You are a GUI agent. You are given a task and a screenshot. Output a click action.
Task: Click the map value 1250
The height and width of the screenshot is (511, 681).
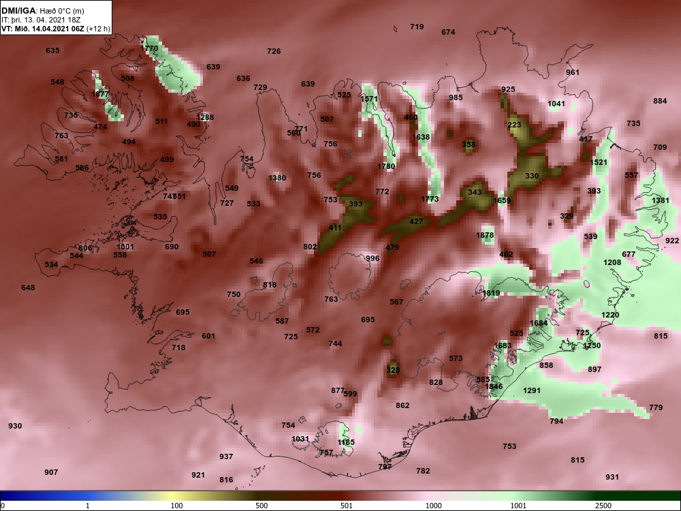592,346
